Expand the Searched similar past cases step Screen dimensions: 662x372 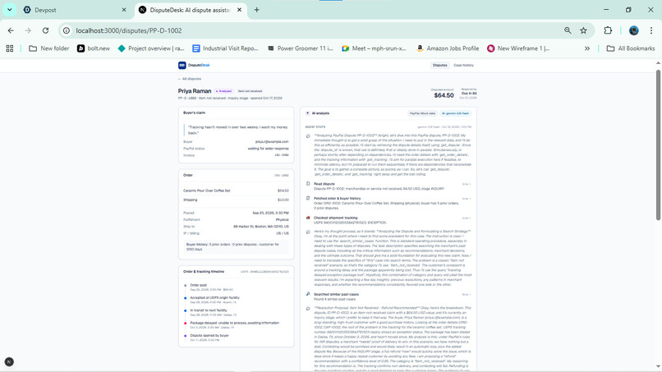pos(466,294)
